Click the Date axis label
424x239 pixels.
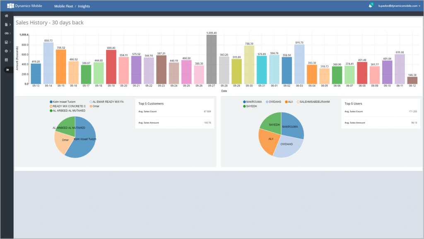click(x=224, y=91)
